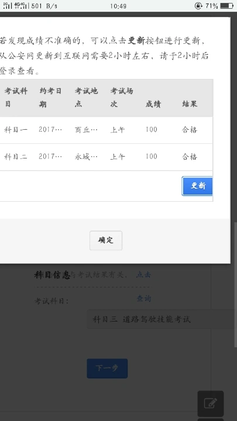
Task: Tap the 结果 column header
Action: pos(190,104)
